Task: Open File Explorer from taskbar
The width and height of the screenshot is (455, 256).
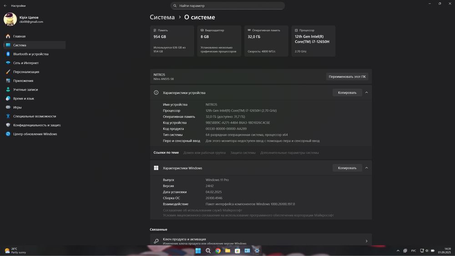Action: (x=228, y=251)
